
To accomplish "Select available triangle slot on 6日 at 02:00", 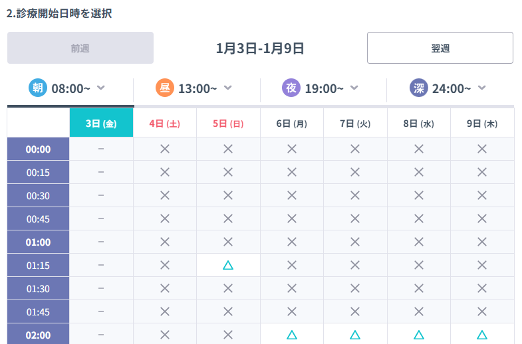I will [x=291, y=335].
